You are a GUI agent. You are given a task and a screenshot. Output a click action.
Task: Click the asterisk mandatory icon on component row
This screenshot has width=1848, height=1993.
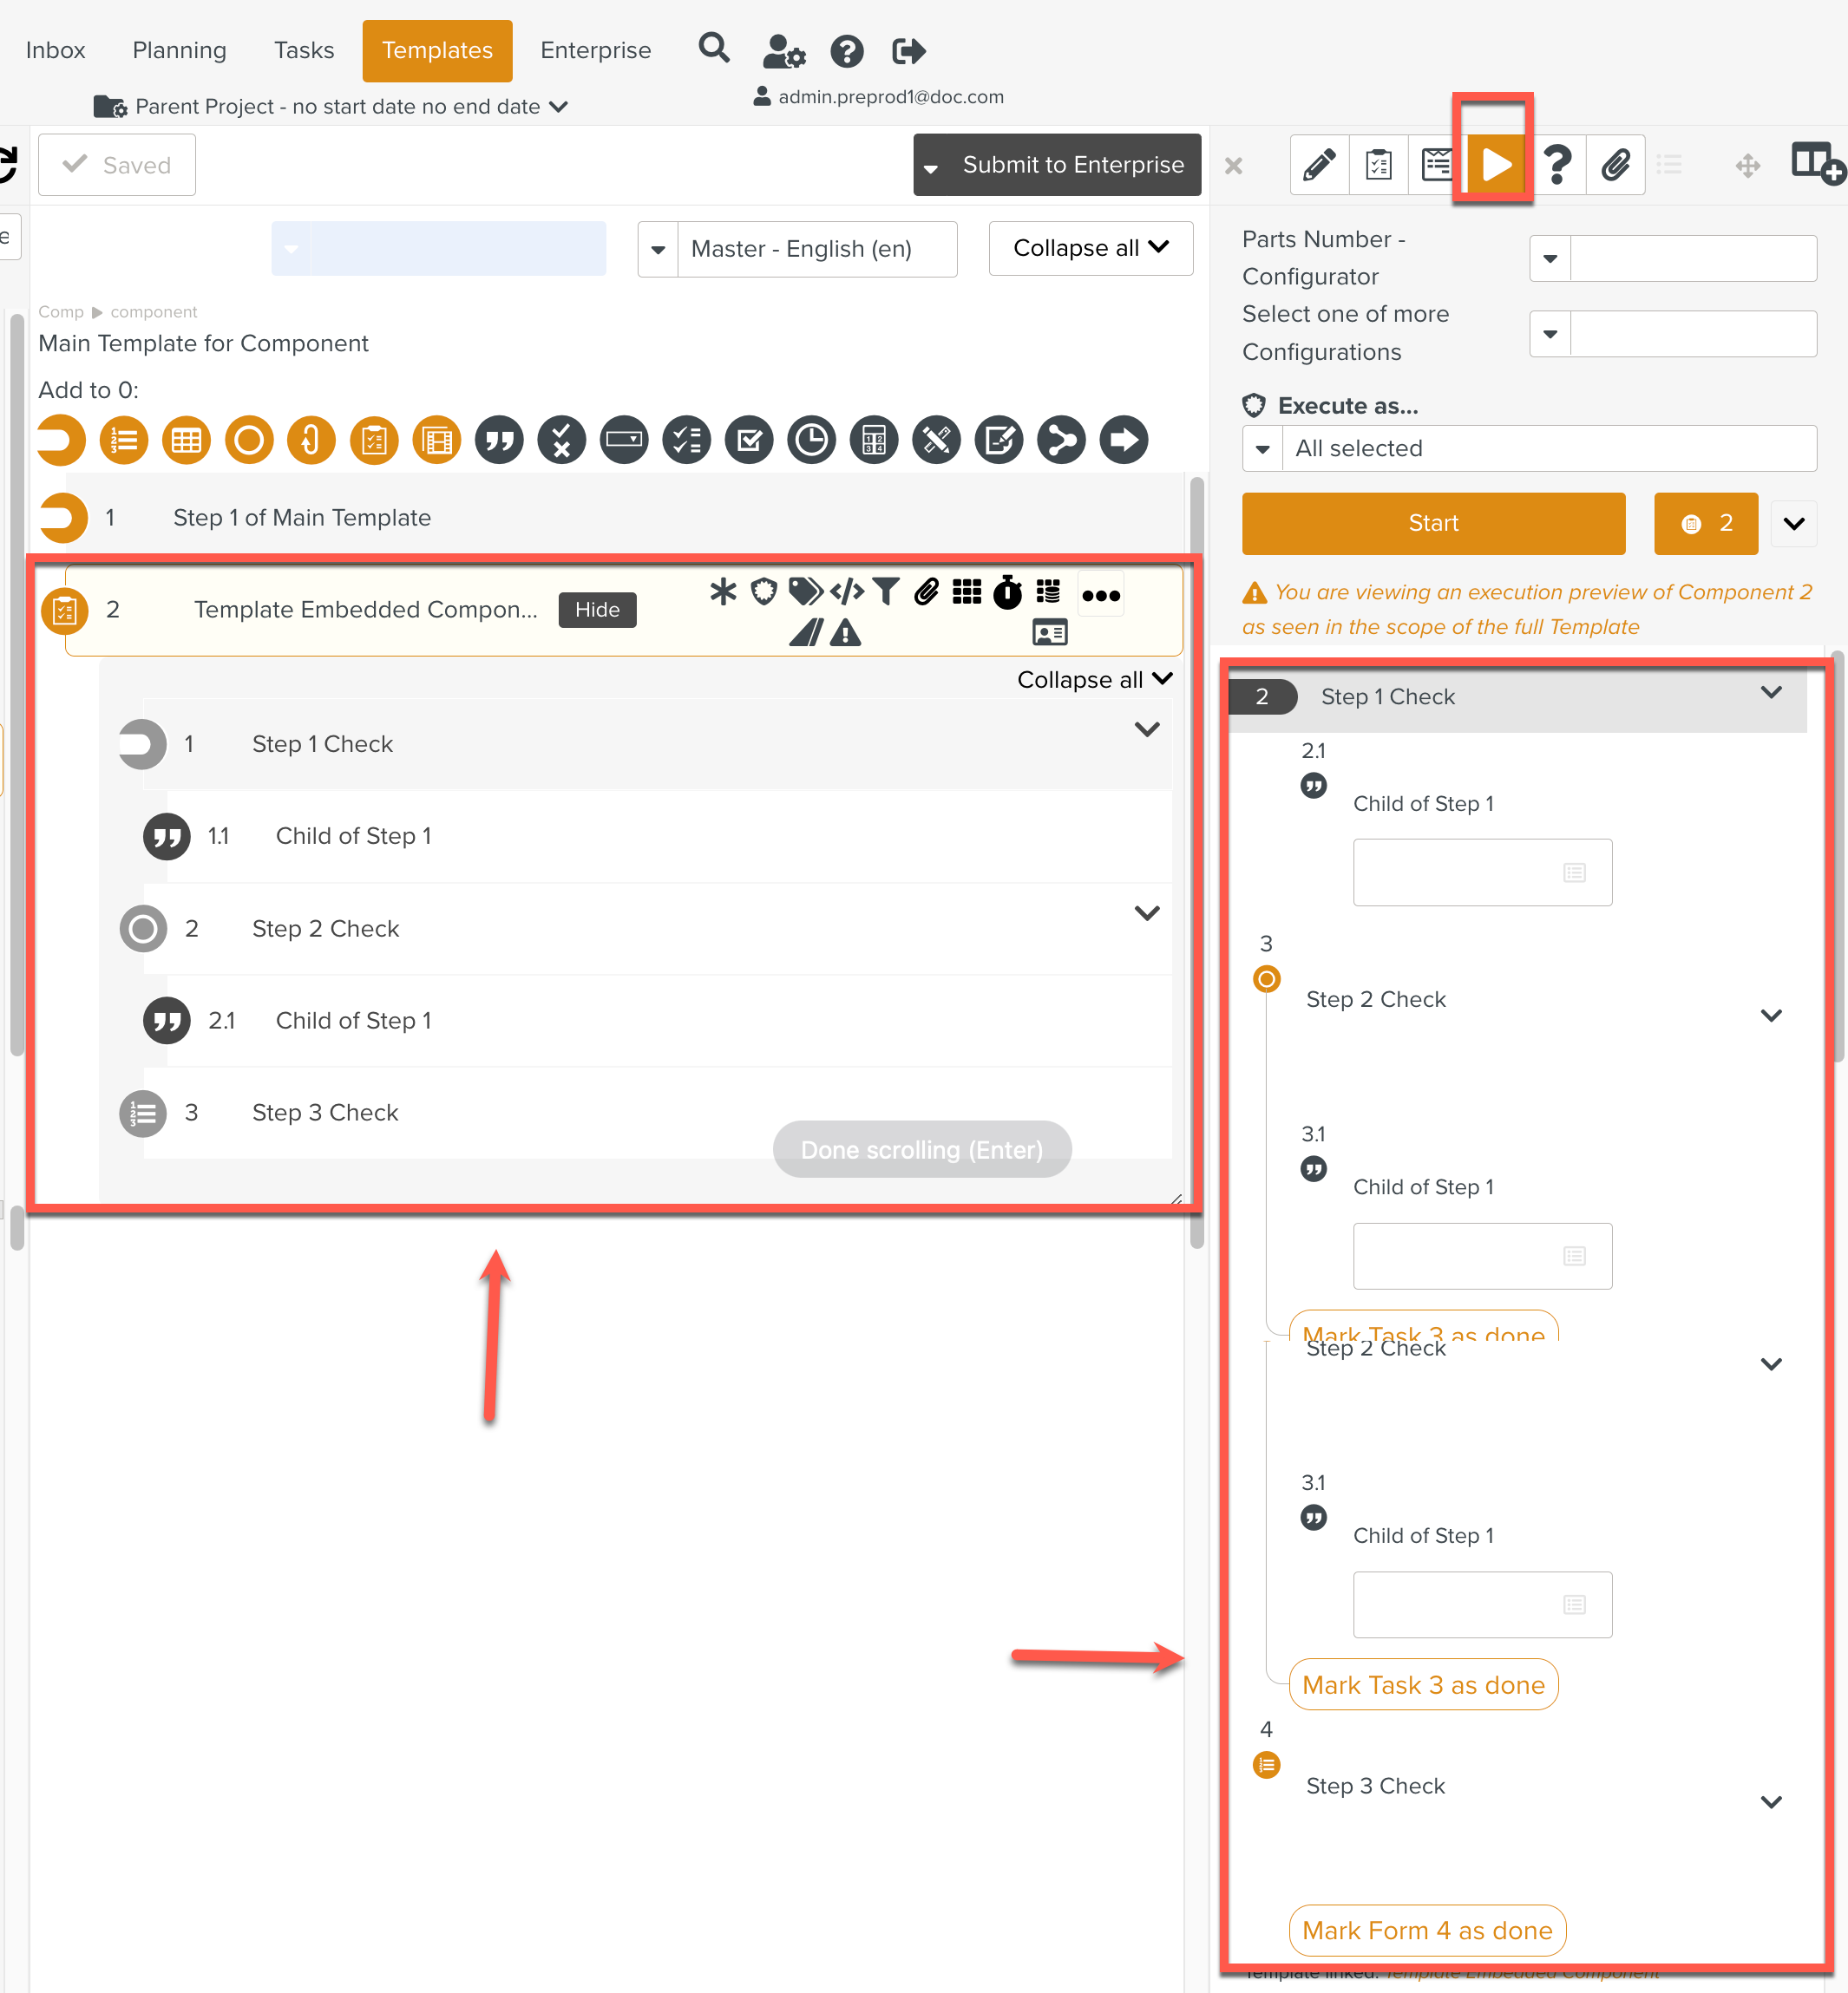point(723,591)
